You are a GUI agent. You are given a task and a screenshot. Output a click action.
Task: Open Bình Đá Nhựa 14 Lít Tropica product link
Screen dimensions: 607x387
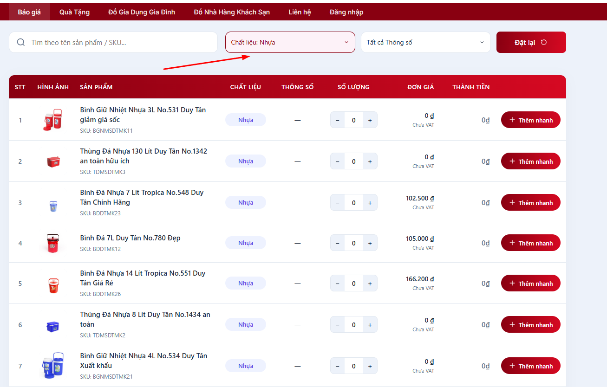(x=142, y=278)
